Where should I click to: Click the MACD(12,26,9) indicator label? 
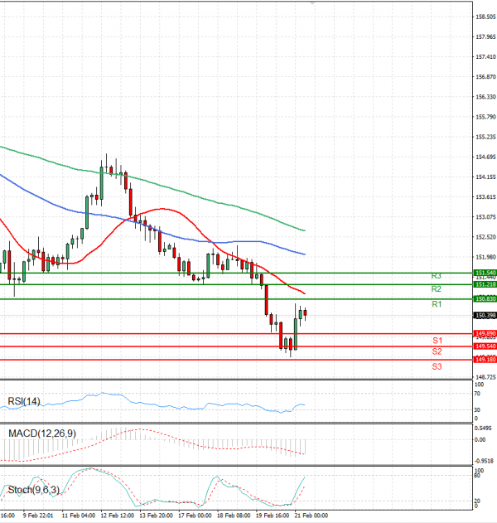point(42,433)
